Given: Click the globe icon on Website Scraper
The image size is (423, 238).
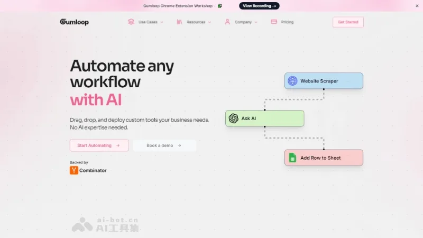Looking at the screenshot, I should pos(292,81).
